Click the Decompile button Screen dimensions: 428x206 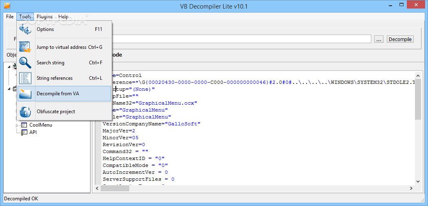(x=400, y=39)
